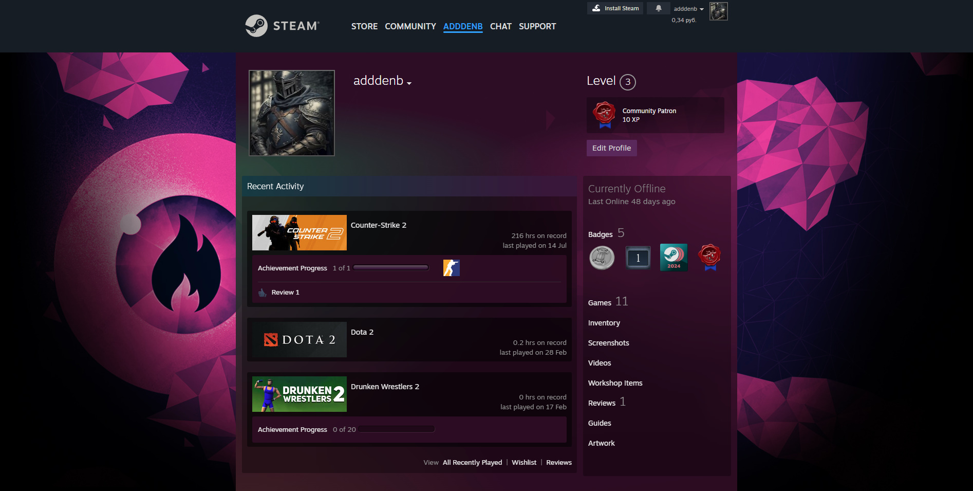Viewport: 973px width, 491px height.
Task: Click the silver coin badge icon
Action: click(x=602, y=258)
